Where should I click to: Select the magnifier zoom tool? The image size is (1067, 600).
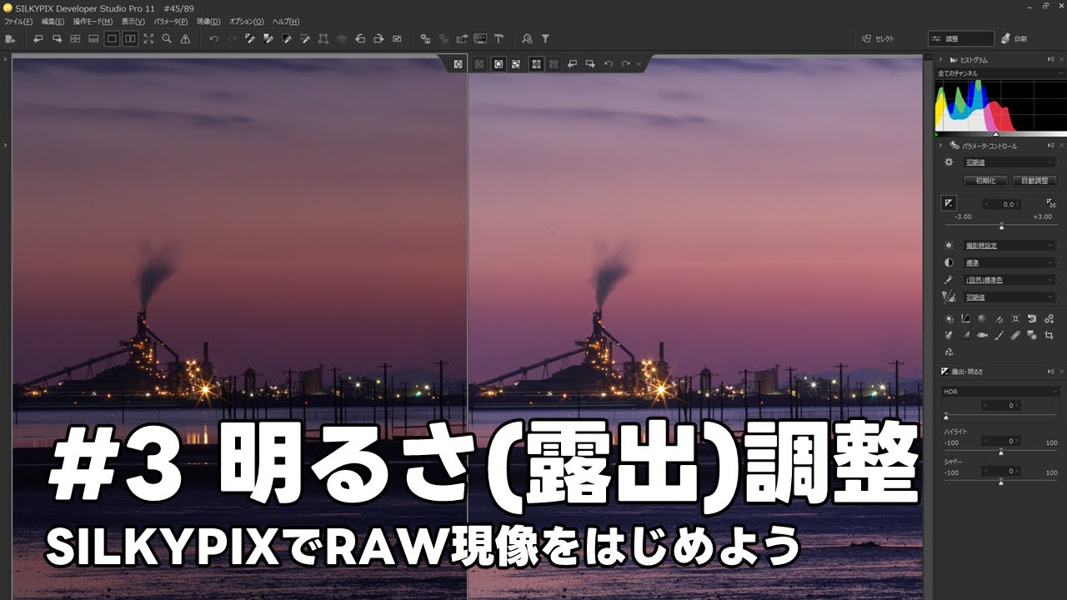coord(167,38)
